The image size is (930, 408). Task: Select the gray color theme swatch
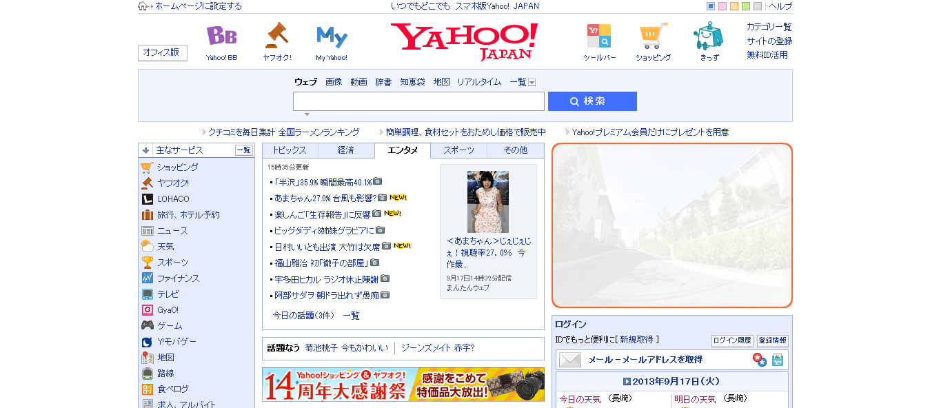point(758,6)
